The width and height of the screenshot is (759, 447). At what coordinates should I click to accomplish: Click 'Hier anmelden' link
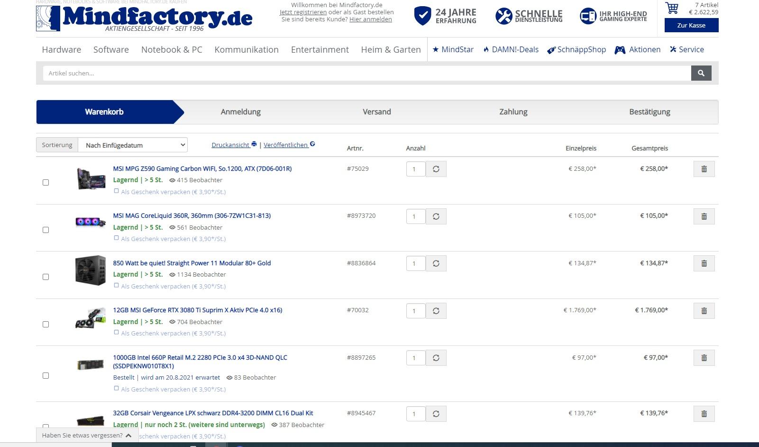(x=371, y=19)
